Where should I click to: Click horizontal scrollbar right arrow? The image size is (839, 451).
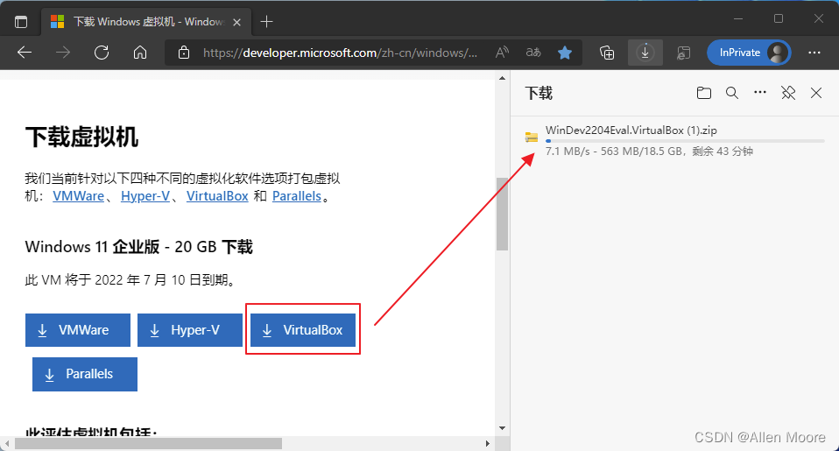click(488, 443)
